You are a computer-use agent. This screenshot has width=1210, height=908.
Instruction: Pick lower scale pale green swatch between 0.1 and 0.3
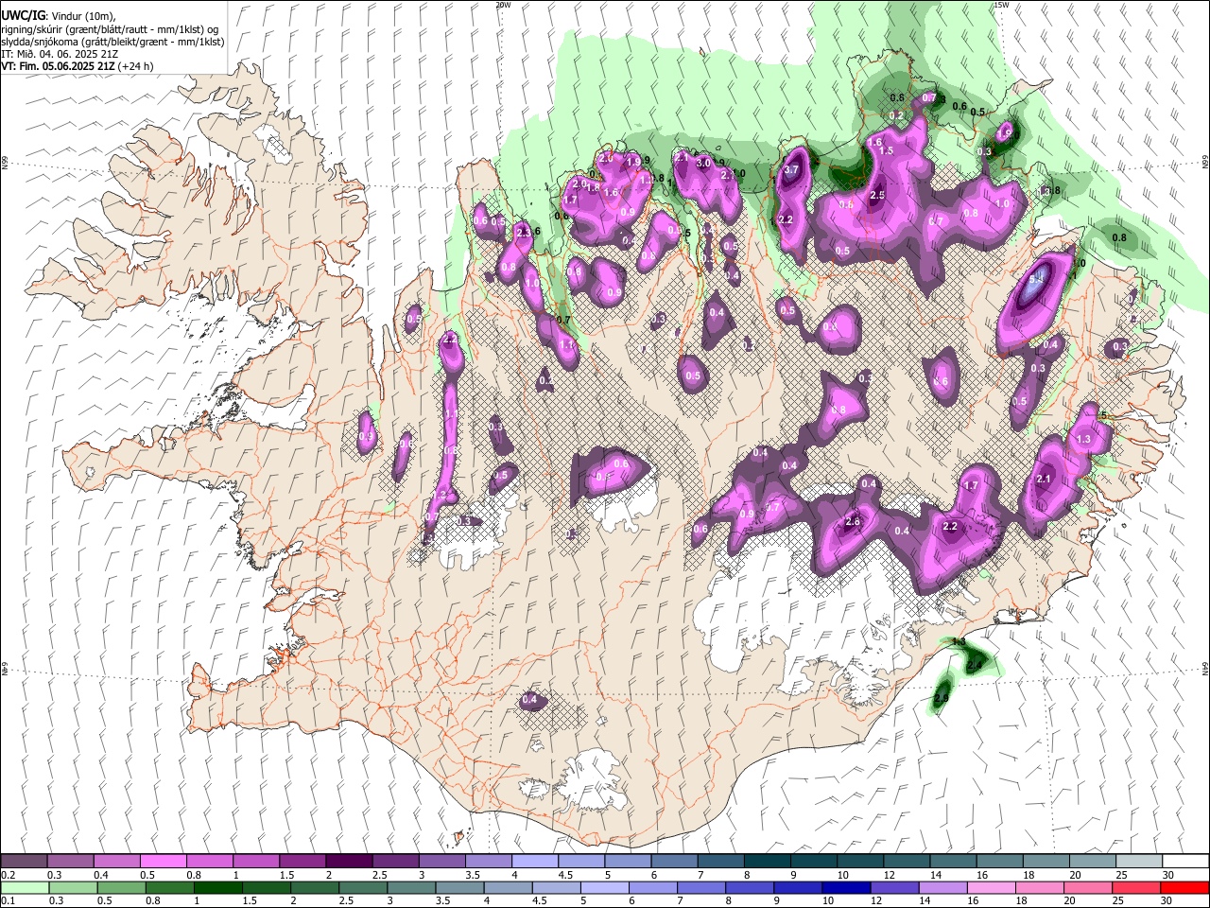pyautogui.click(x=24, y=887)
